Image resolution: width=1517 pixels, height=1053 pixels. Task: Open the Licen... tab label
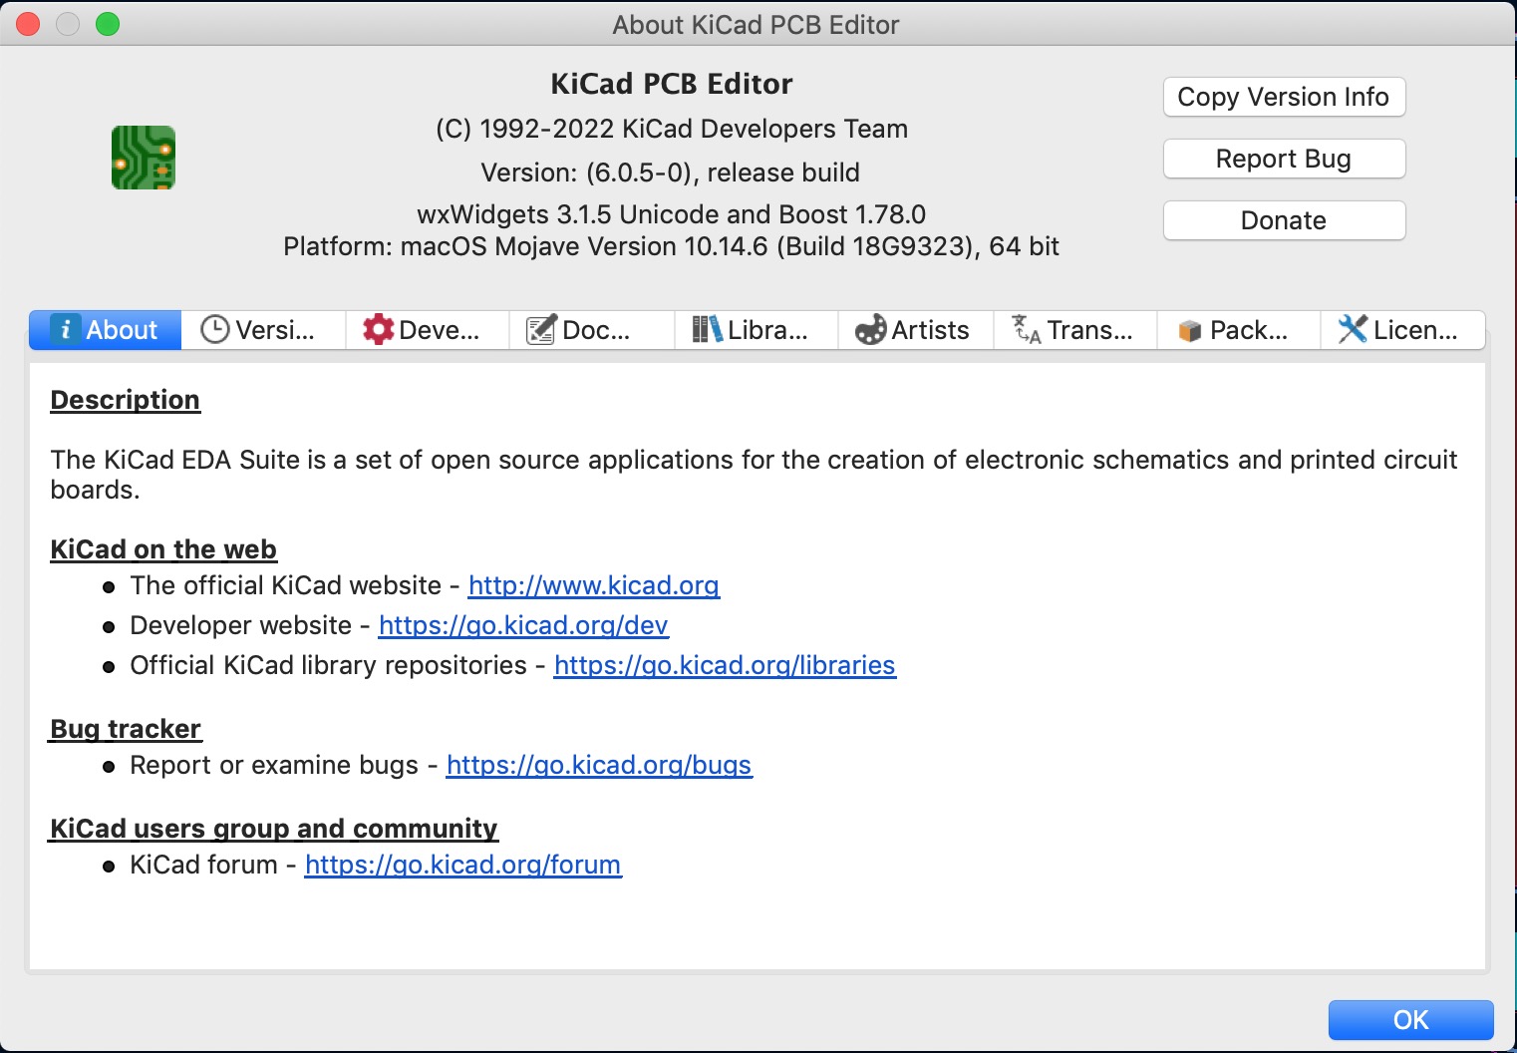[x=1415, y=330]
